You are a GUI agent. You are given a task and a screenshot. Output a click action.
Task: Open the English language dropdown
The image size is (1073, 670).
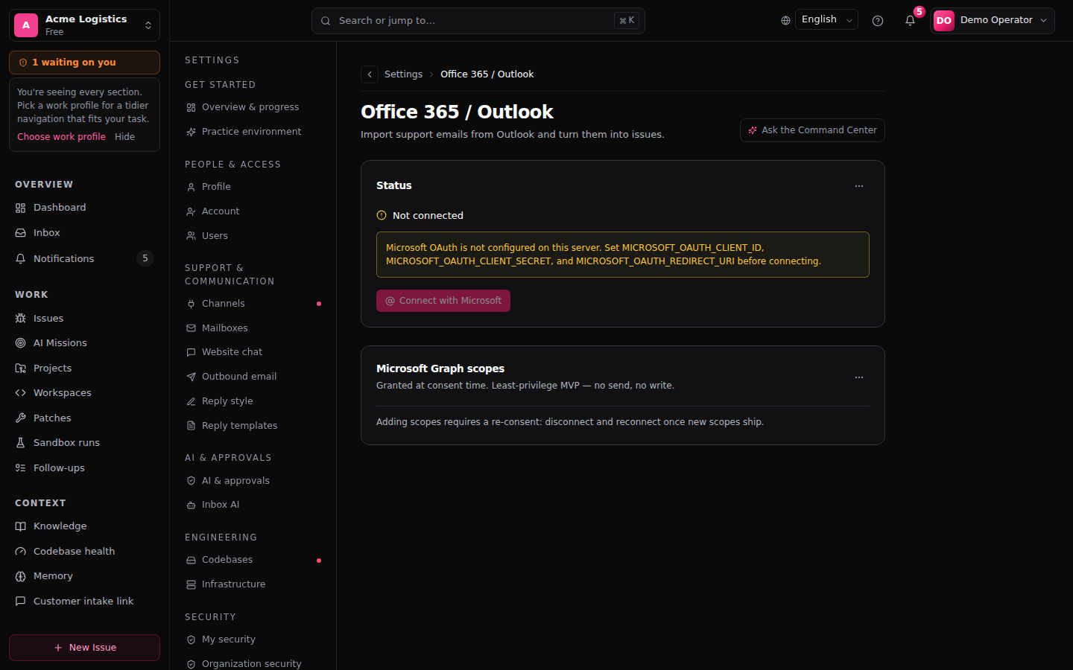pyautogui.click(x=826, y=20)
